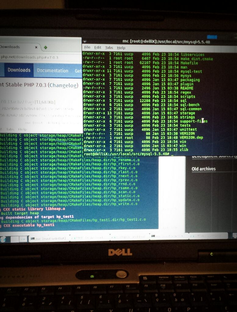
Task: Open a new browser tab with green plus
Action: (45, 47)
